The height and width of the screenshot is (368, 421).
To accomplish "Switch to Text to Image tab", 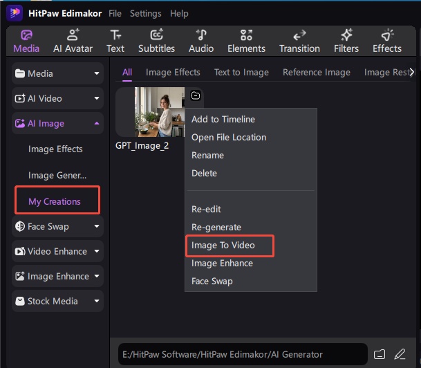I will click(241, 72).
